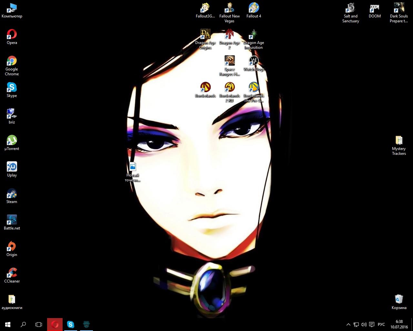Screen dimensions: 413x331
Task: Select the µTorrent desktop shortcut
Action: [12, 143]
